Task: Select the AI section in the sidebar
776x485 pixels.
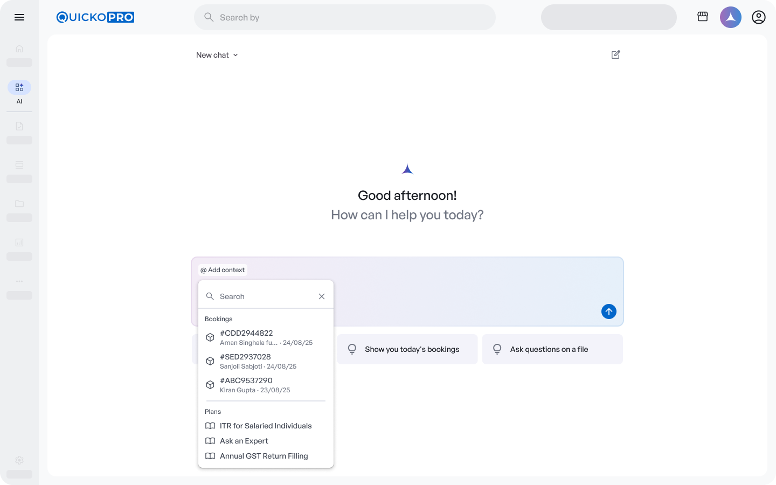Action: (x=19, y=87)
